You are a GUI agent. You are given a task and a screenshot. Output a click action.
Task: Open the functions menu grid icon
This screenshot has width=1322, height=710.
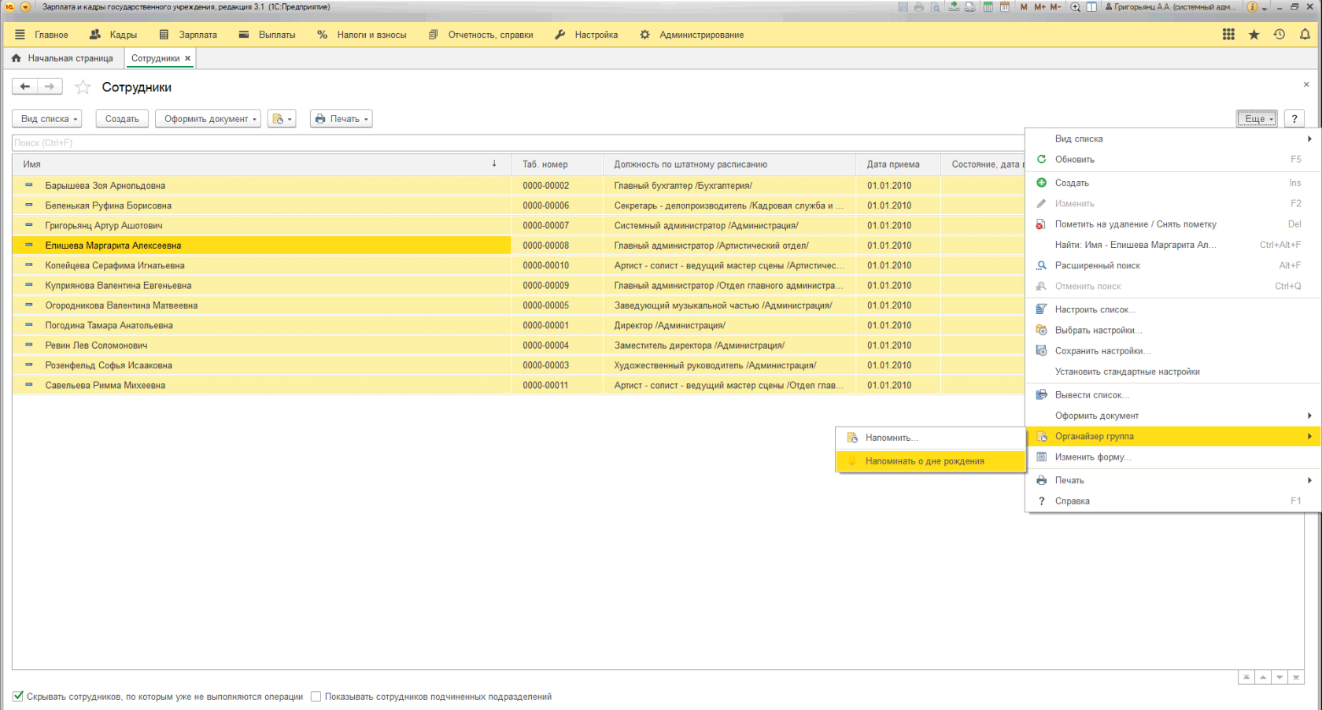click(x=1228, y=35)
